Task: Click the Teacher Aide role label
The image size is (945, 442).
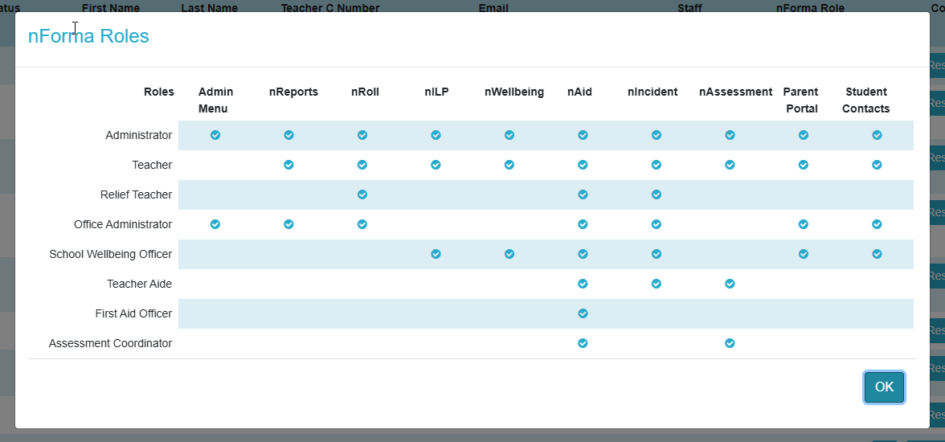Action: click(x=139, y=284)
